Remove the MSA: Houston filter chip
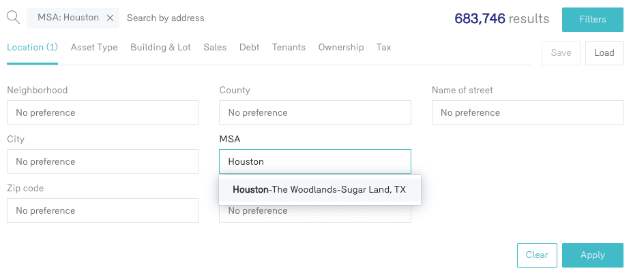 [111, 18]
